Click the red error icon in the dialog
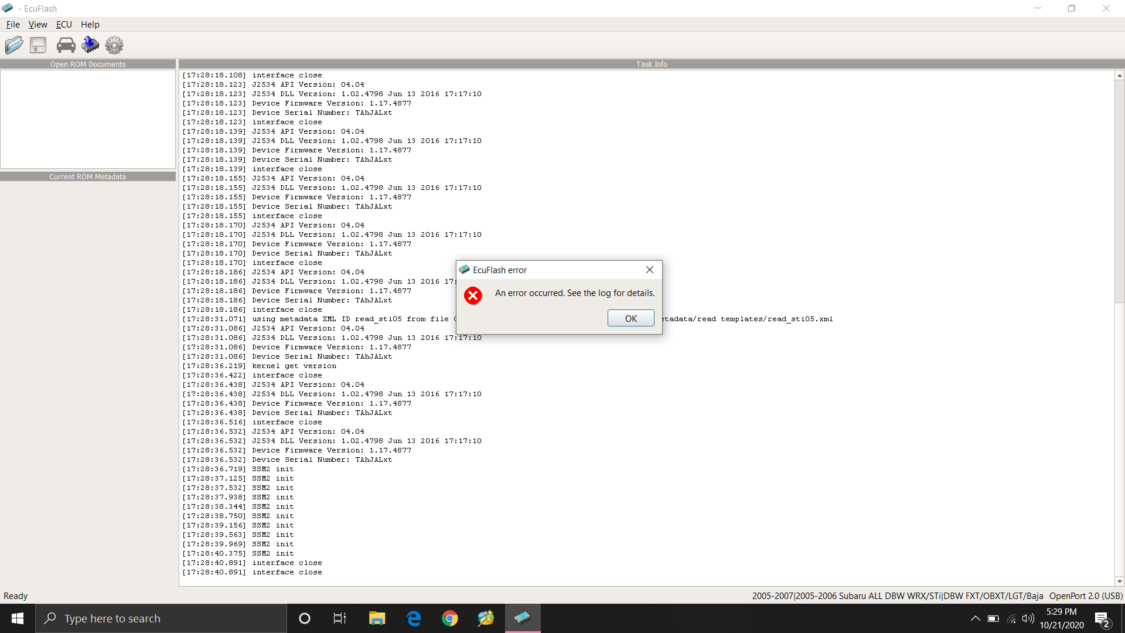Viewport: 1125px width, 633px height. click(473, 295)
